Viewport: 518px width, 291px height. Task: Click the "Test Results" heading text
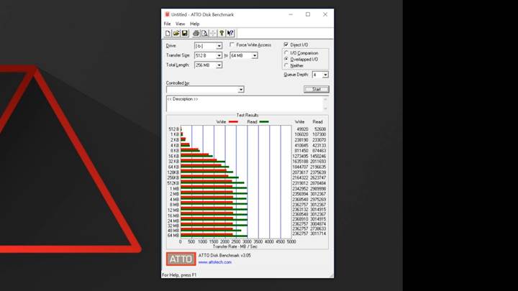247,115
